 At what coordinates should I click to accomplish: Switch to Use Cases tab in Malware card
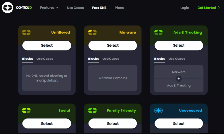tap(111, 59)
